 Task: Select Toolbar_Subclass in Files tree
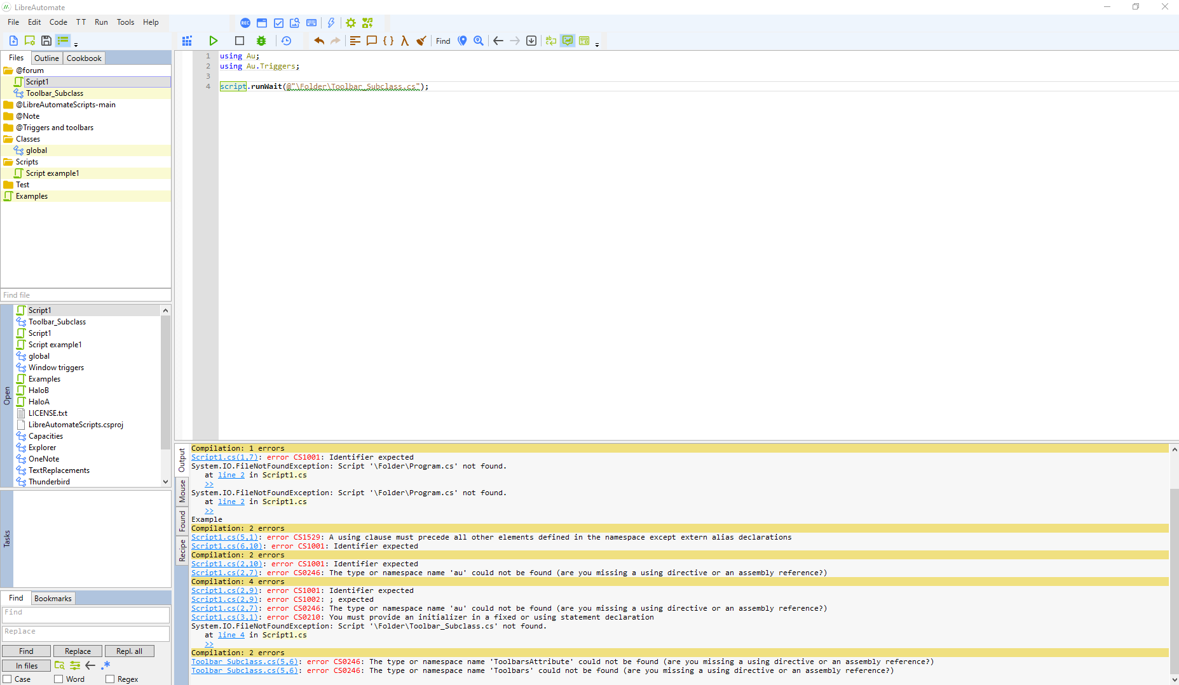55,93
